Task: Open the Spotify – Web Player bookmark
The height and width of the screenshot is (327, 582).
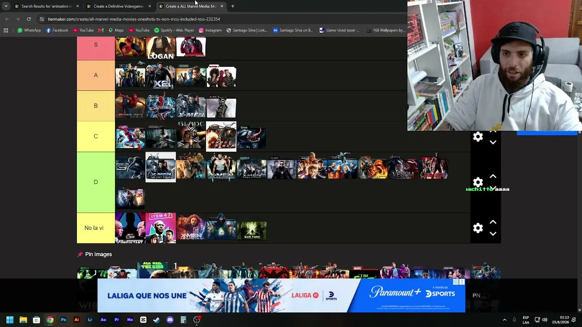Action: [174, 30]
